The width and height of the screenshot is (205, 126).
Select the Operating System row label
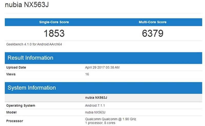(x=20, y=106)
